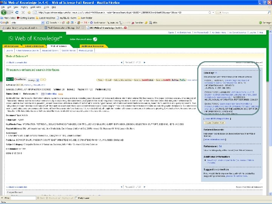Open the Help menu
The image size is (272, 204).
click(54, 7)
